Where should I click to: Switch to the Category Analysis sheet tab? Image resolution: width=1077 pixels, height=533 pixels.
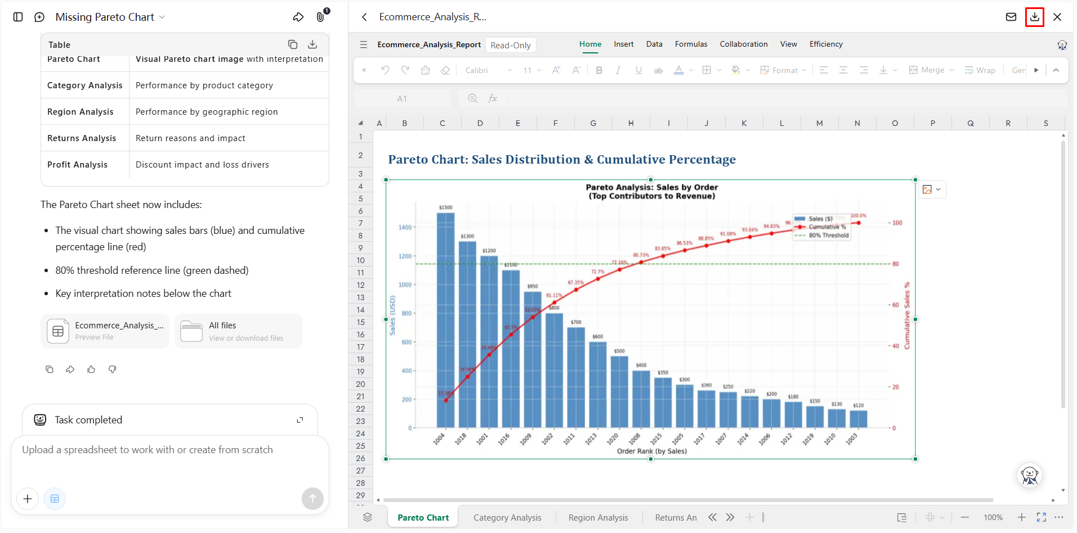507,518
